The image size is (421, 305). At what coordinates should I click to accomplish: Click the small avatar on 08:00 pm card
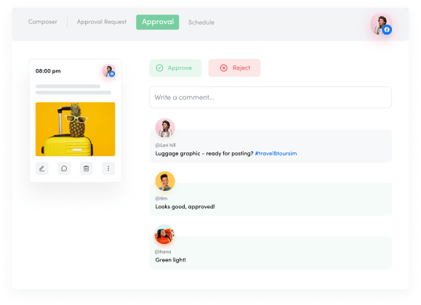109,71
